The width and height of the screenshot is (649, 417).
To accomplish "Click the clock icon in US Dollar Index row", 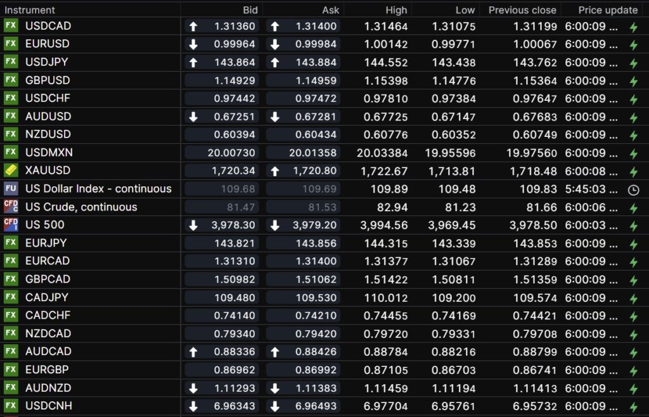I will pyautogui.click(x=633, y=189).
